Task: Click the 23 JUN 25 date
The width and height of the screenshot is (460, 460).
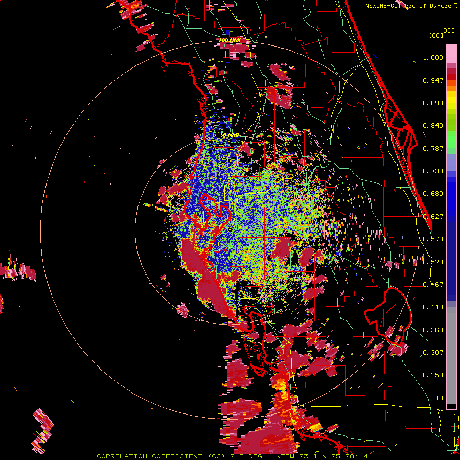Action: pyautogui.click(x=320, y=456)
